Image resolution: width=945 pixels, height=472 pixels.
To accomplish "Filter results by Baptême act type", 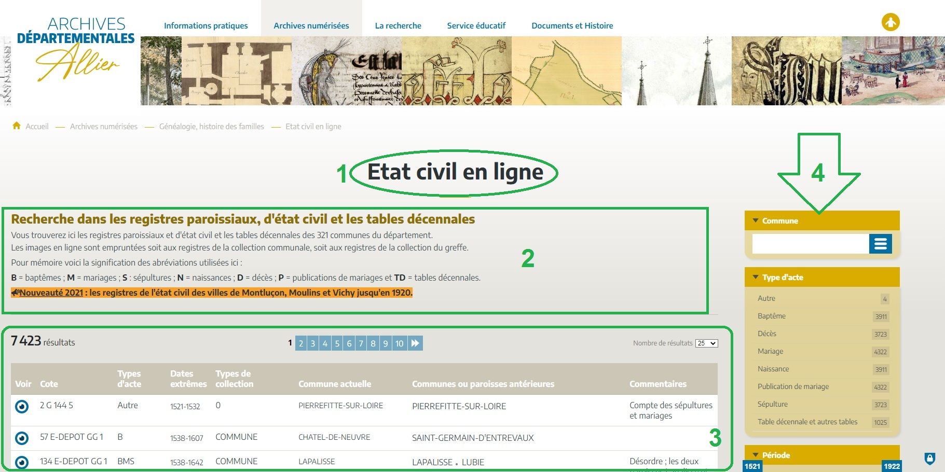I will tap(771, 316).
